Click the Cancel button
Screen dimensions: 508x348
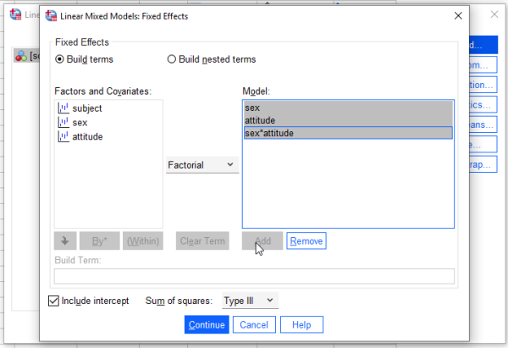point(255,324)
